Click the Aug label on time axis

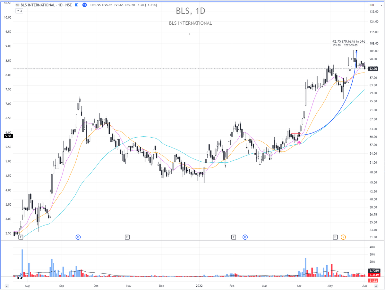(27, 285)
